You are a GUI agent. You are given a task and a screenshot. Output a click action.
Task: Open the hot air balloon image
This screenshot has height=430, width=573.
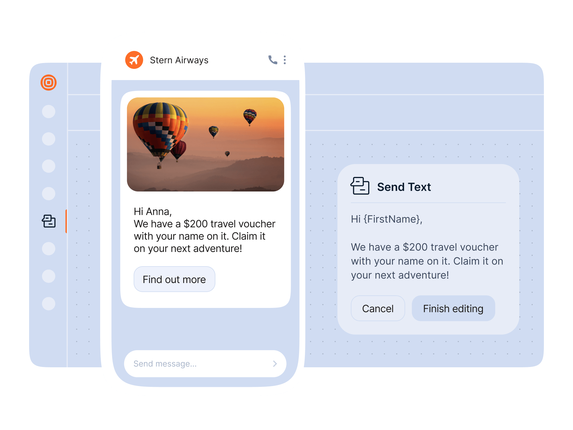(x=206, y=144)
